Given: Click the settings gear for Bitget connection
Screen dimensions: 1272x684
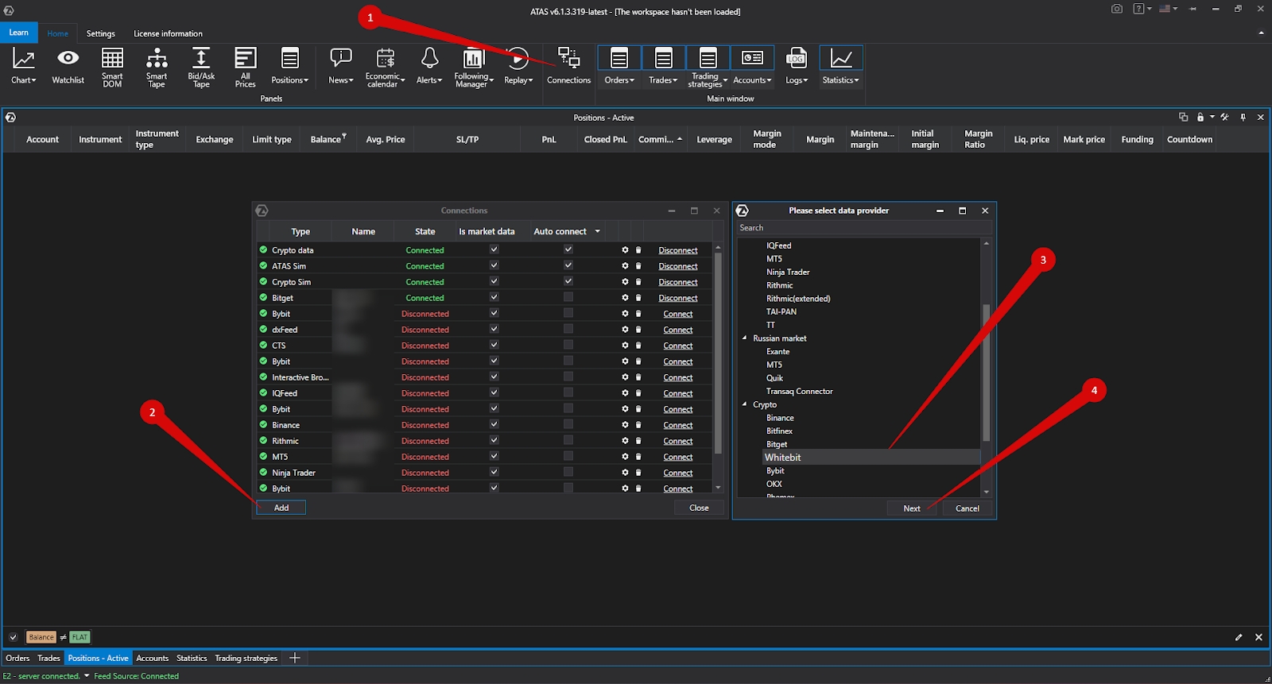Looking at the screenshot, I should [x=625, y=298].
